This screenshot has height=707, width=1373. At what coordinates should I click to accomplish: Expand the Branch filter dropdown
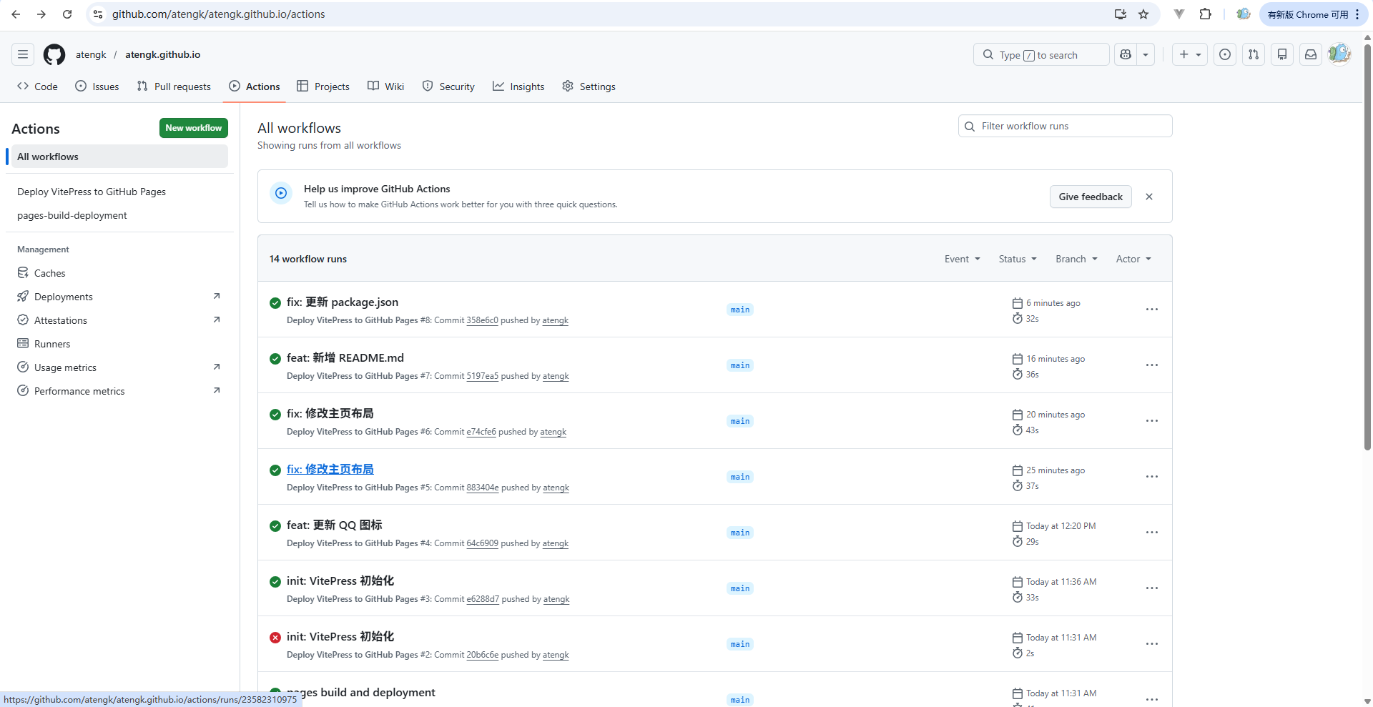(x=1076, y=259)
